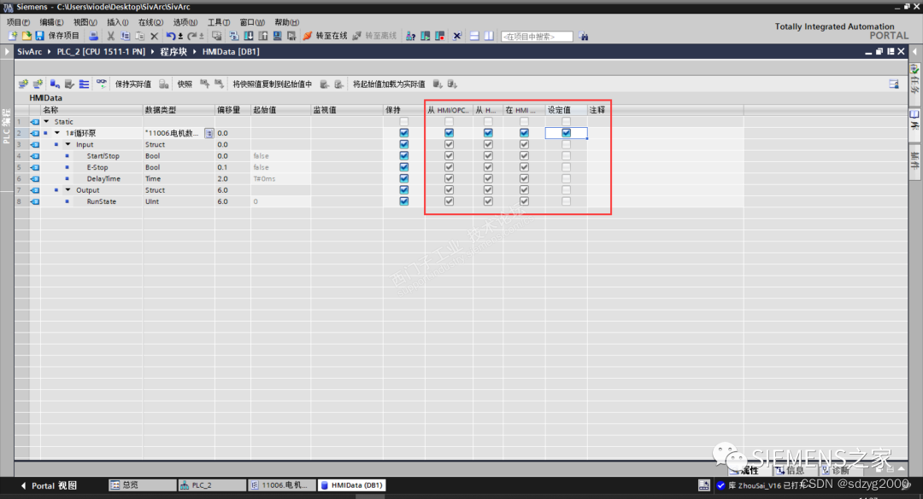Toggle visible in HMI checkbox for E-Stop

[524, 167]
